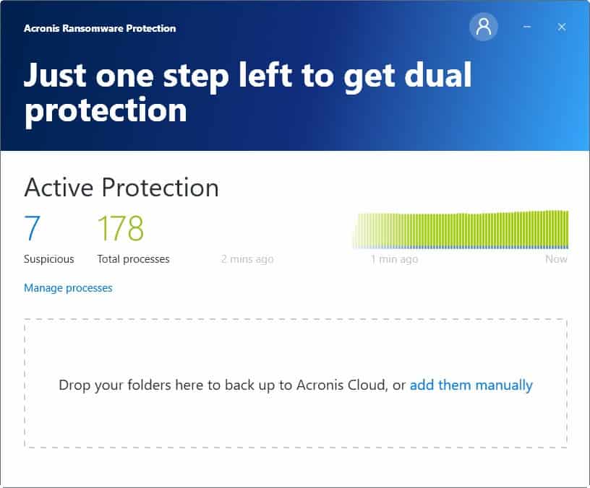Click the green process activity graph
The width and height of the screenshot is (590, 488).
click(492, 230)
